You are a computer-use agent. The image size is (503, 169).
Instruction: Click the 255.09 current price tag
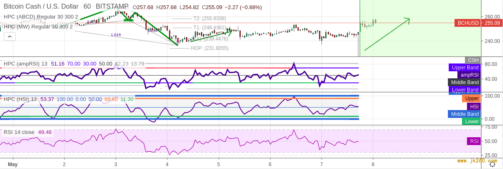[x=492, y=23]
